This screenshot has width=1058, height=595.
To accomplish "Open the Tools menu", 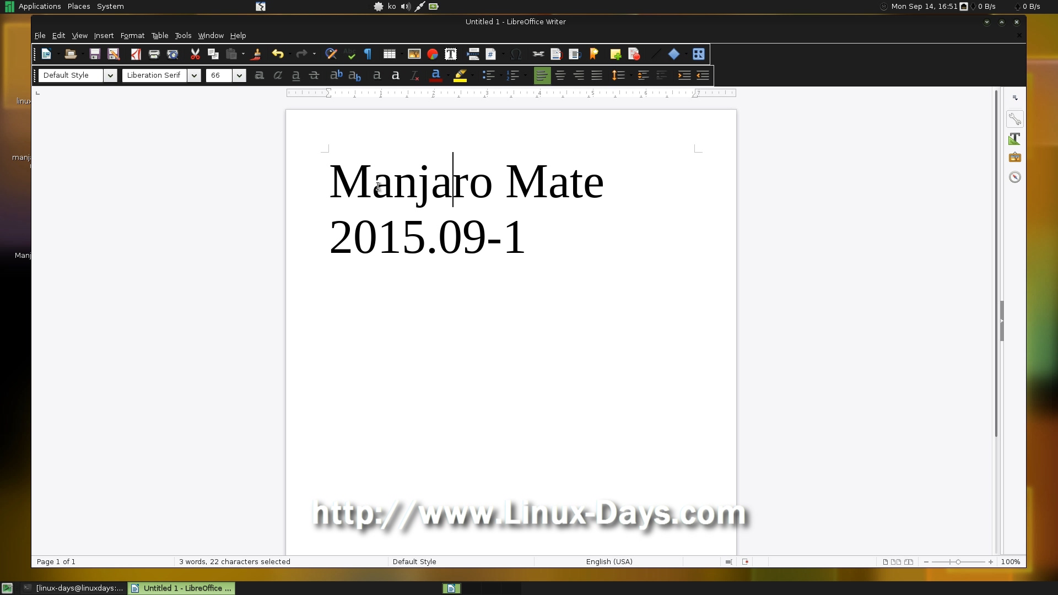I will (x=183, y=35).
